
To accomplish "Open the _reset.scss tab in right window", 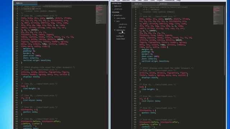I will click(169, 4).
